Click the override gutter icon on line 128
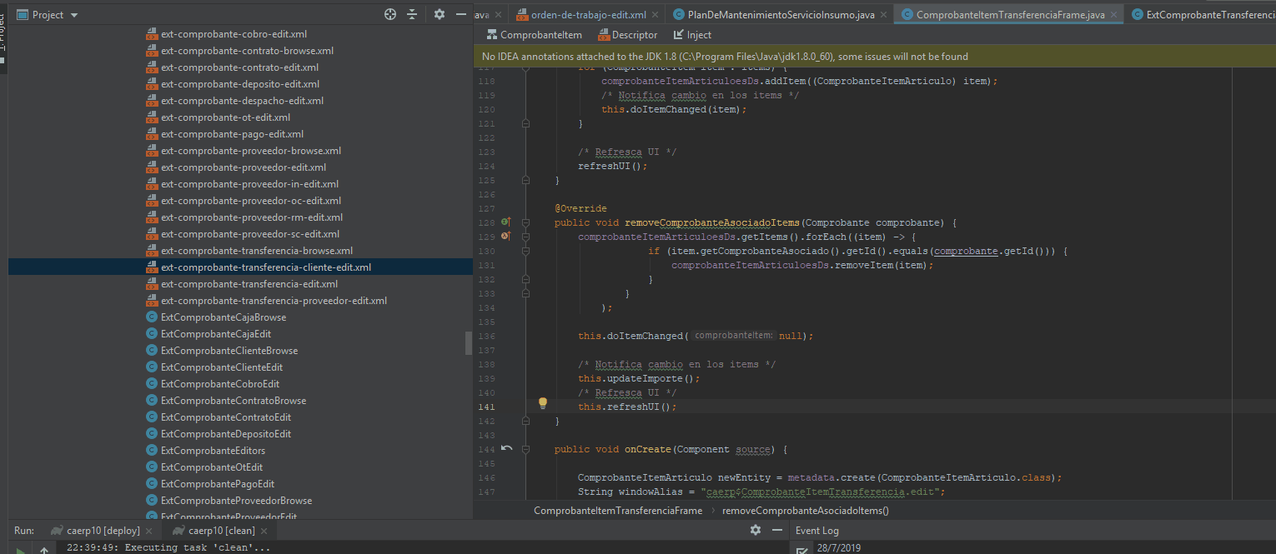 (x=505, y=222)
